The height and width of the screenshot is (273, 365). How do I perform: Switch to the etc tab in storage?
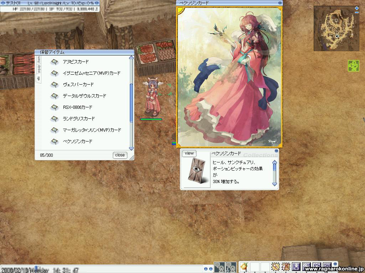[x=38, y=78]
